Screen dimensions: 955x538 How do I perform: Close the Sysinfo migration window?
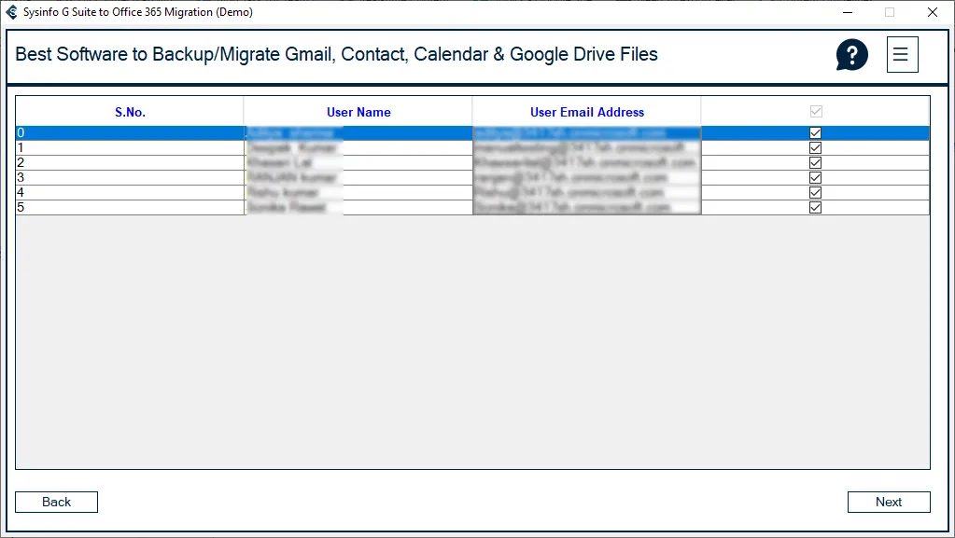(932, 12)
